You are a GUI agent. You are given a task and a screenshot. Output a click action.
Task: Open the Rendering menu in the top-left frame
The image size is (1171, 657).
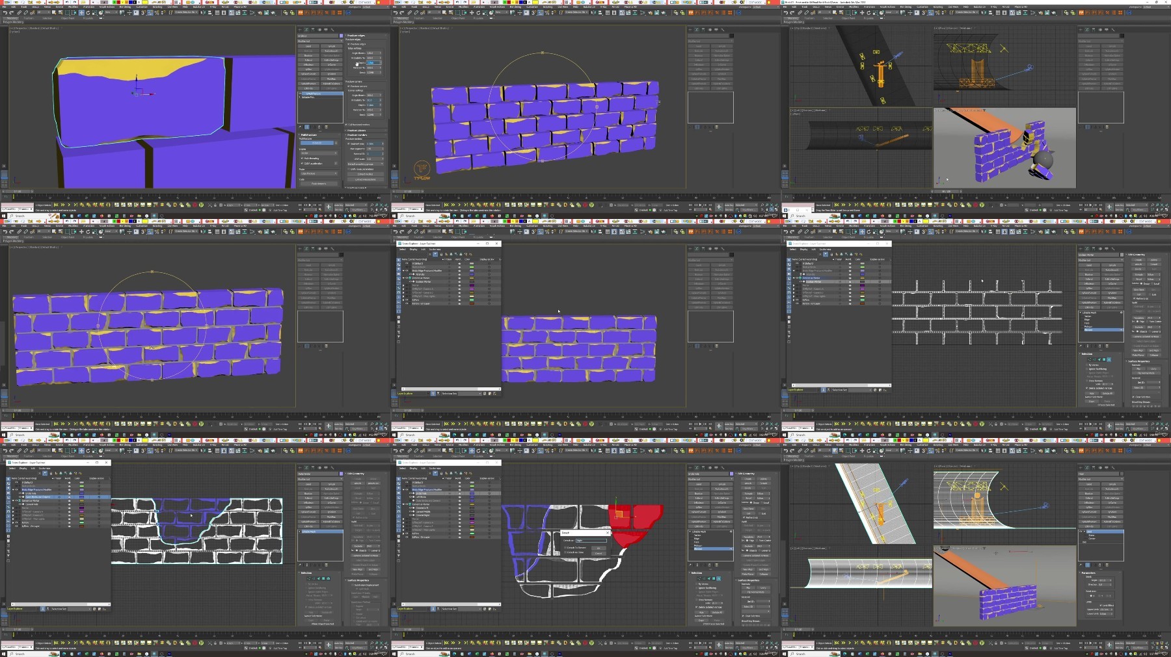[x=125, y=7]
